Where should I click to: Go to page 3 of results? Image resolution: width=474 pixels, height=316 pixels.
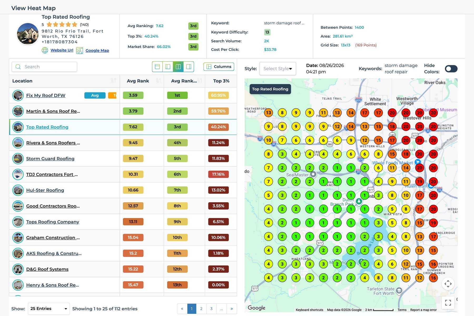click(x=211, y=309)
